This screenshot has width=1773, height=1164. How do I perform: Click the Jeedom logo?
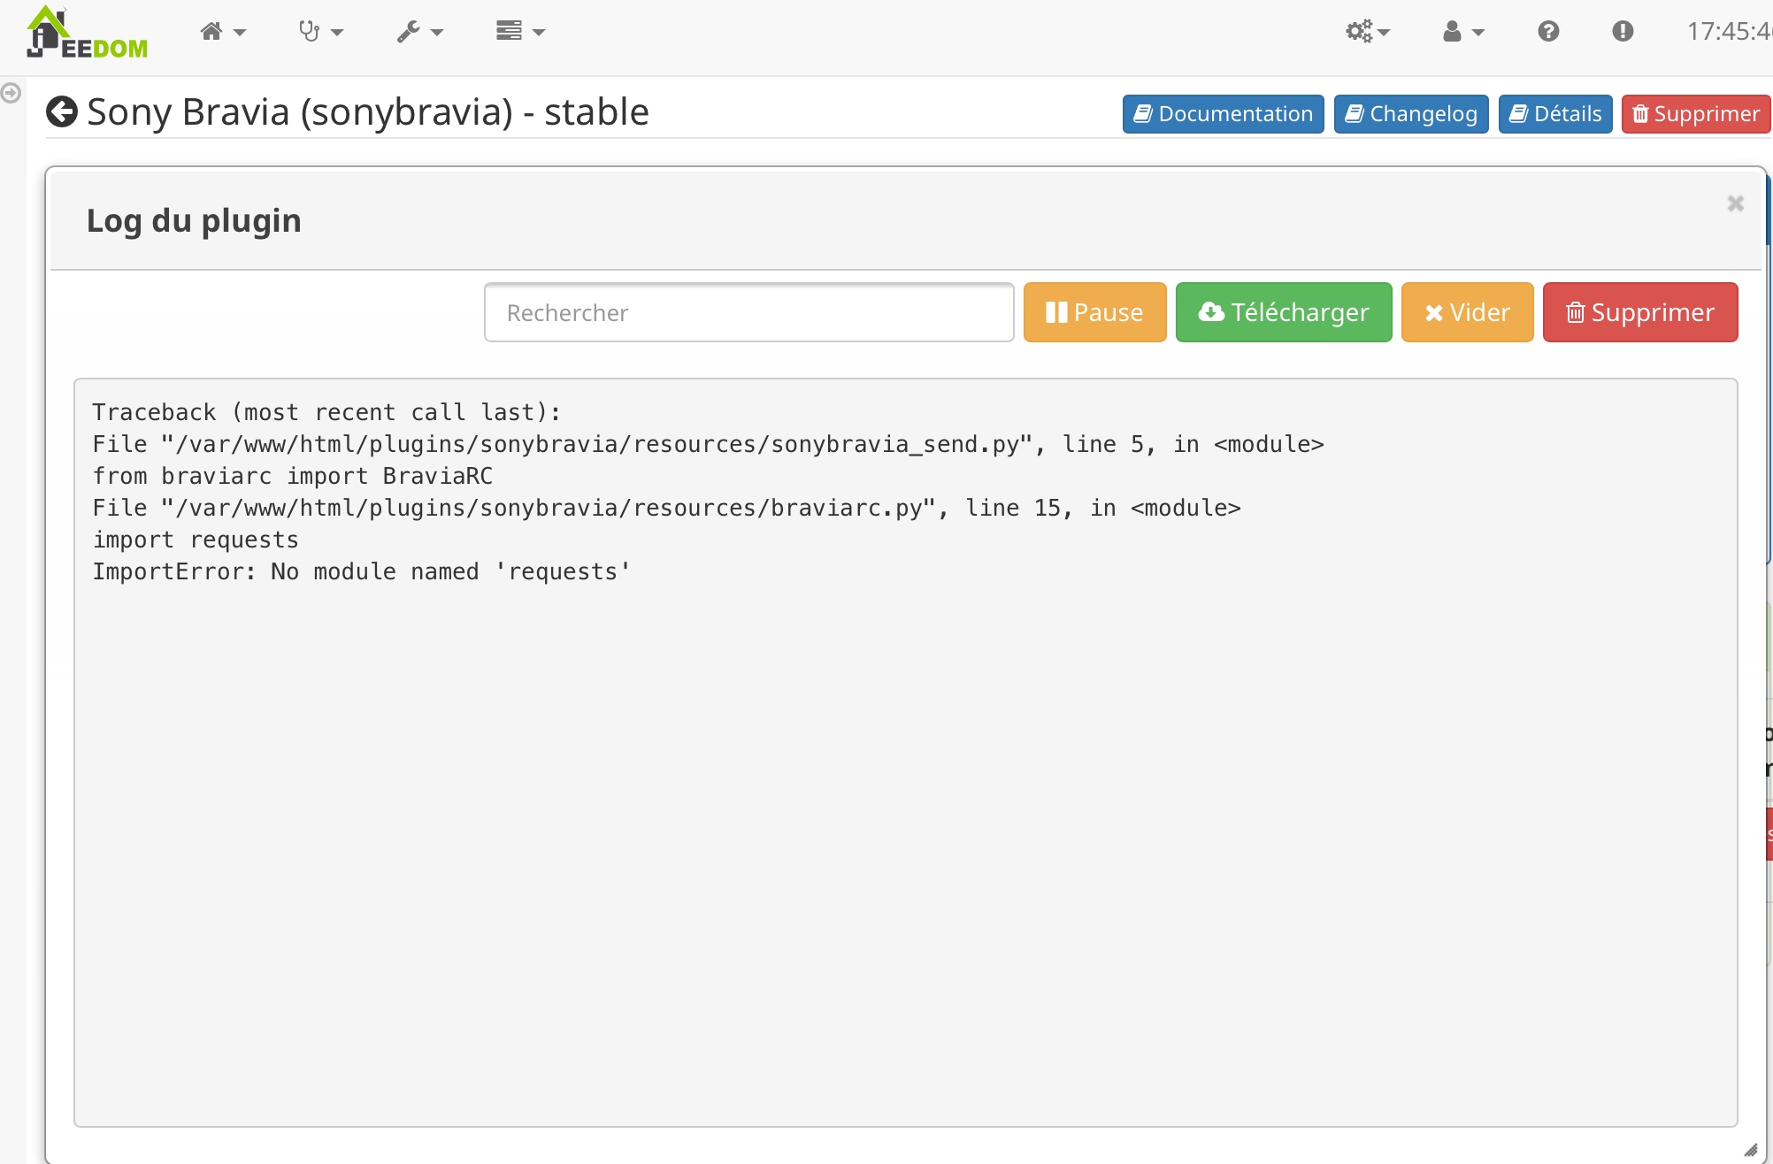(87, 34)
